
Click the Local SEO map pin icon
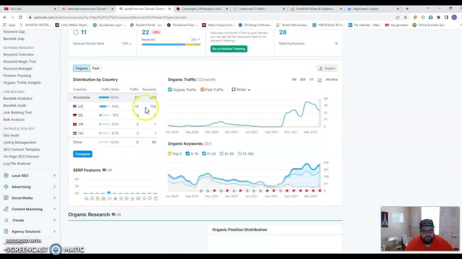[x=6, y=176]
